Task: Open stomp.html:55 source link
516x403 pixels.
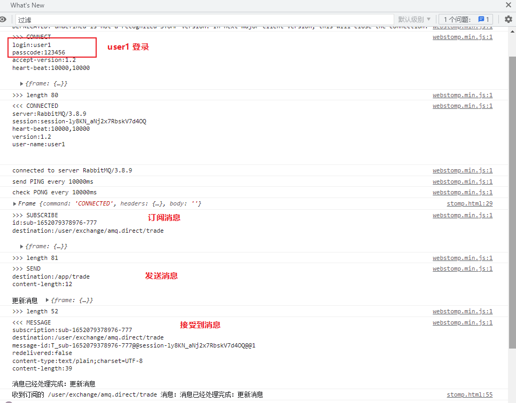Action: [x=470, y=394]
